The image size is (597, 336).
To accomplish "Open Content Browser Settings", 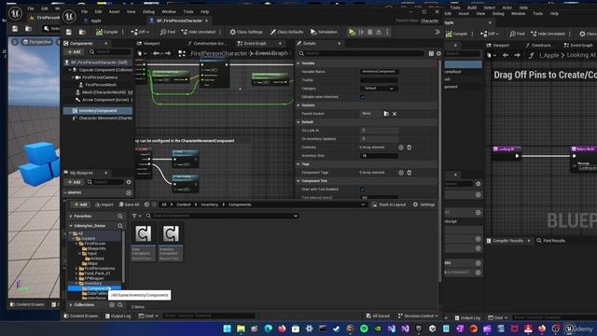I will coord(423,204).
